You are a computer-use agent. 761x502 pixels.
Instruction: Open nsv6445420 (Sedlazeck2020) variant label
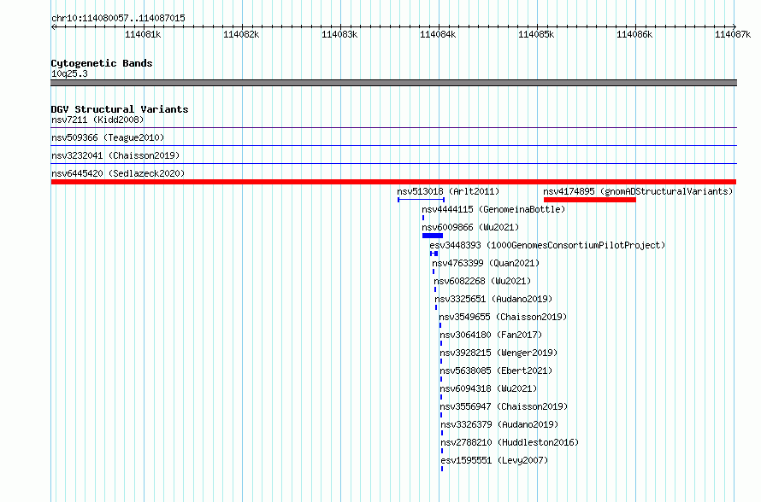pos(118,173)
